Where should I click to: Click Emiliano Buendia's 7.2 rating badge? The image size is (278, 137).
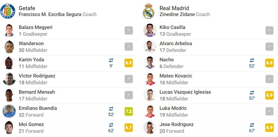coord(129,111)
